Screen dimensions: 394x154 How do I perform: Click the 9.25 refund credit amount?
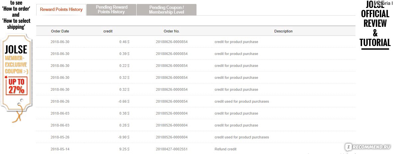pos(124,149)
